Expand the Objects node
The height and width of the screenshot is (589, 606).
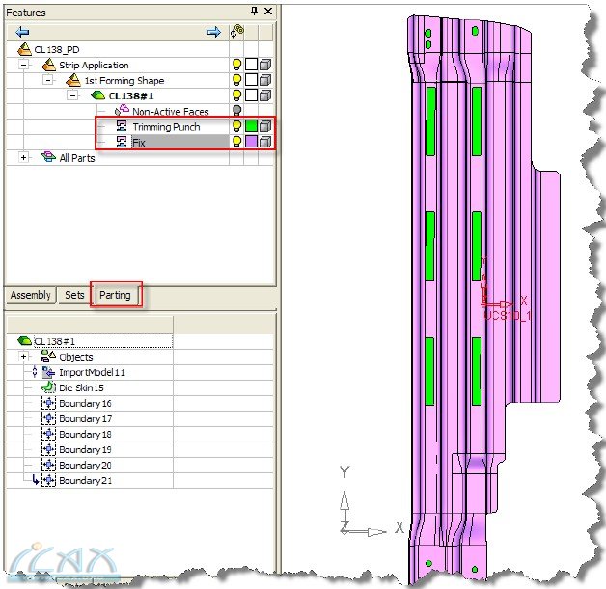coord(23,357)
